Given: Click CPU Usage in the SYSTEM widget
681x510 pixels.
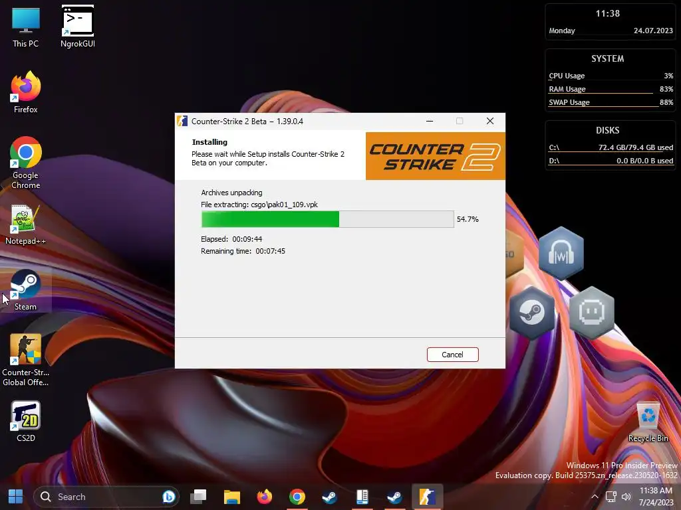Looking at the screenshot, I should pos(611,76).
